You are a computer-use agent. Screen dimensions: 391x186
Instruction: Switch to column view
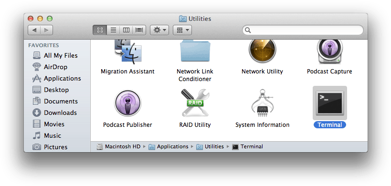coord(126,30)
